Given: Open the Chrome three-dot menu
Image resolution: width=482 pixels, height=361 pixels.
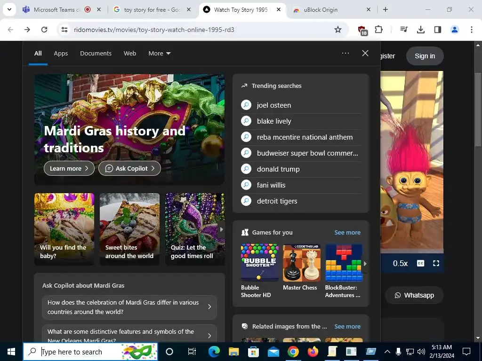Looking at the screenshot, I should click(472, 30).
